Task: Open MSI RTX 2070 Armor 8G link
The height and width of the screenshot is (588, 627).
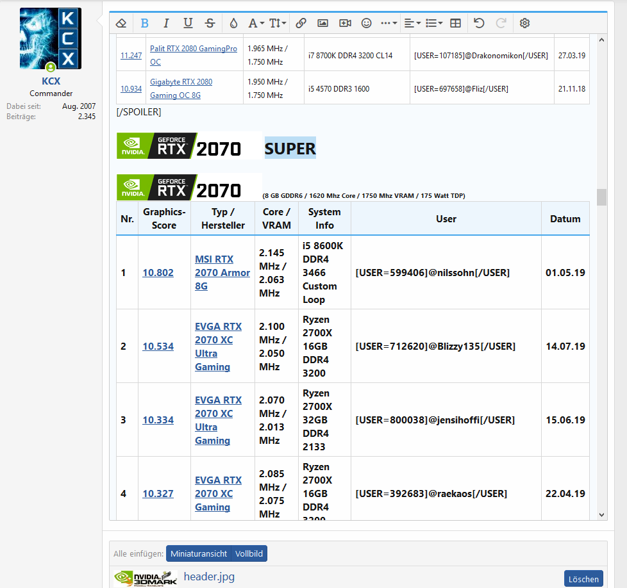Action: [222, 272]
